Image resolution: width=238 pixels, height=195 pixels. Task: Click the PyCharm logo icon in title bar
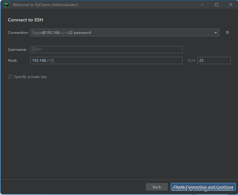click(7, 5)
